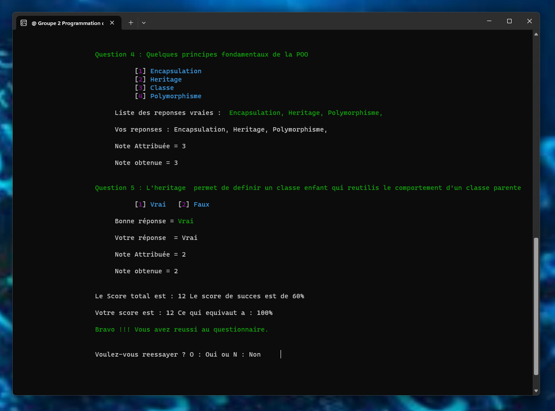Open a new tab with the plus icon

pyautogui.click(x=131, y=23)
